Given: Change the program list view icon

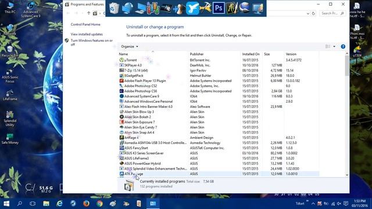Looking at the screenshot, I should click(x=328, y=46).
